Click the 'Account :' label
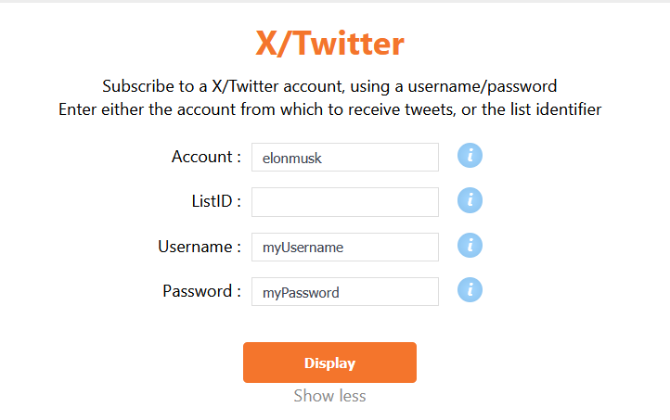Screen dimensions: 670x420 (206, 157)
